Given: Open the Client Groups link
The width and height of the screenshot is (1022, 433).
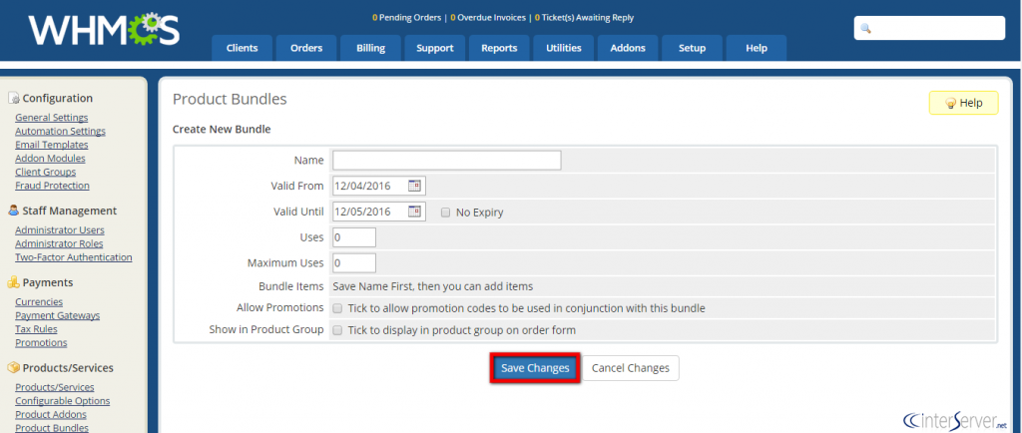Looking at the screenshot, I should [46, 172].
